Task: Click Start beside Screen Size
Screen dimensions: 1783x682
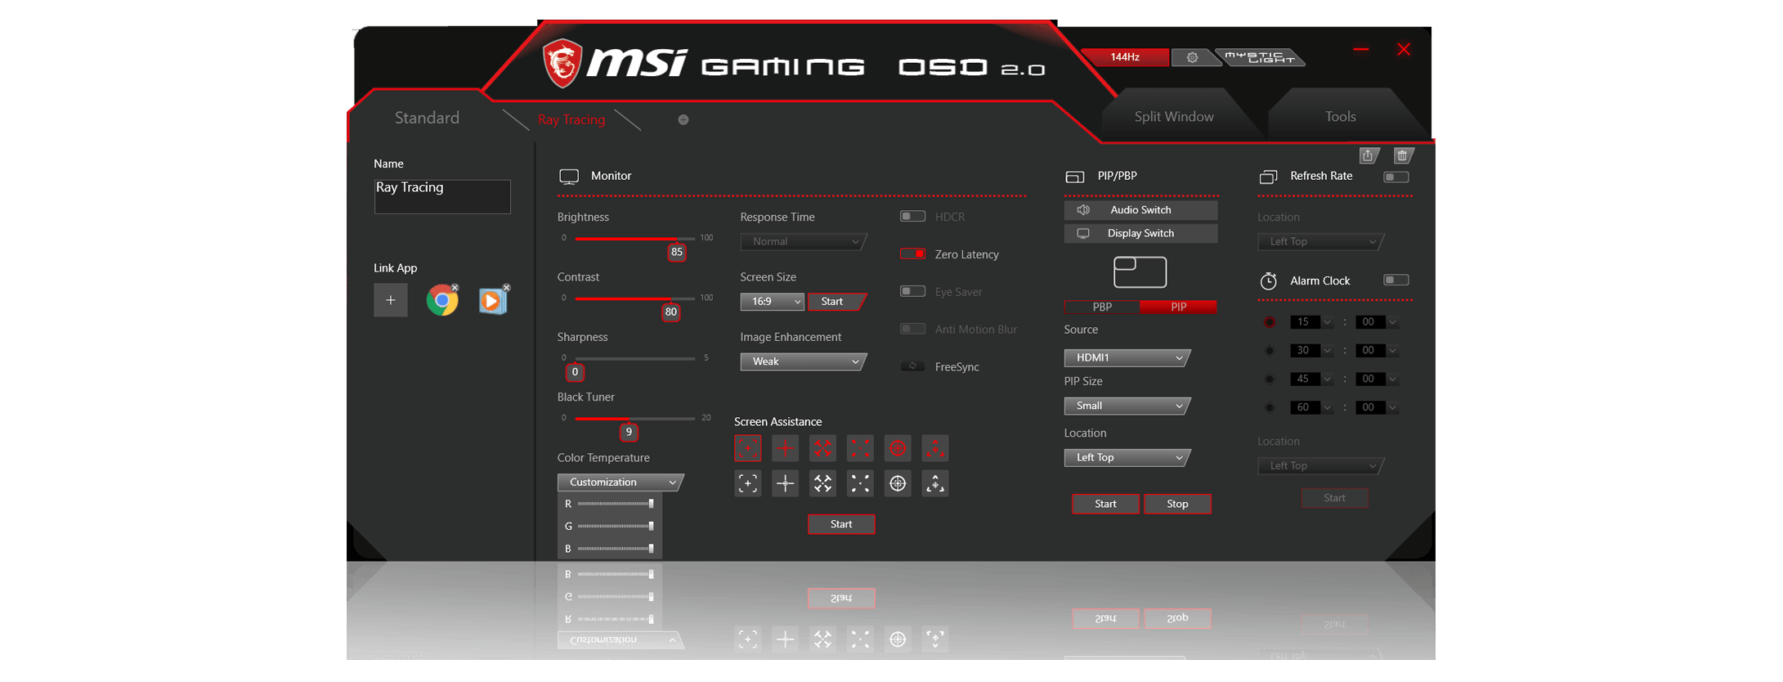Action: 836,302
